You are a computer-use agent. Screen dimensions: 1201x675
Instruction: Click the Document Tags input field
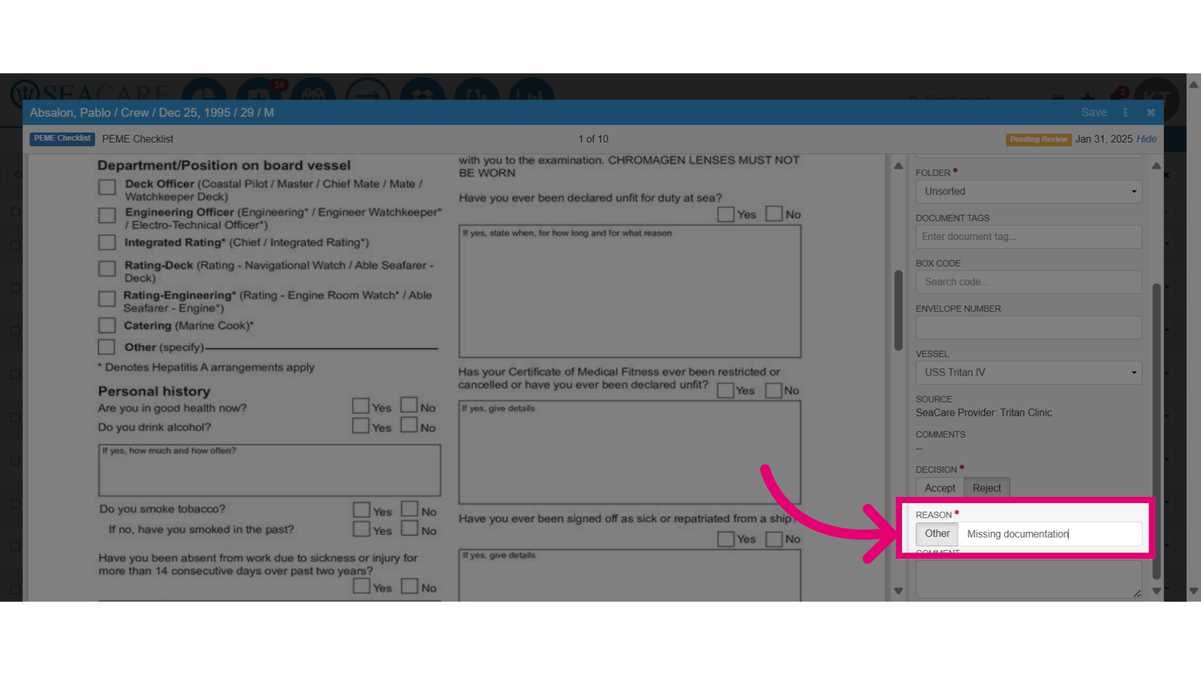1028,237
